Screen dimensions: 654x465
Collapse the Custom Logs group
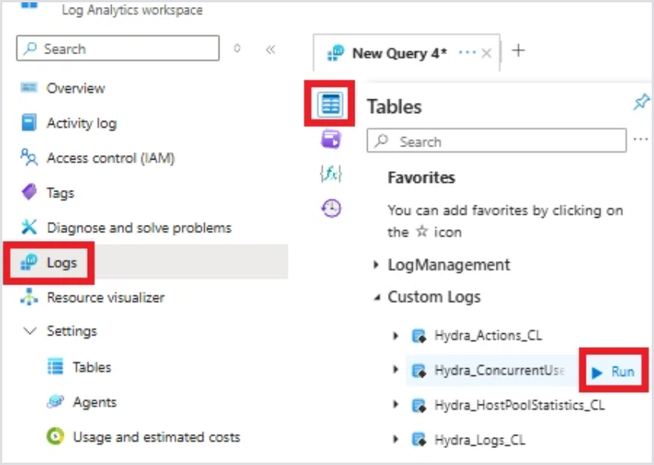tap(377, 297)
